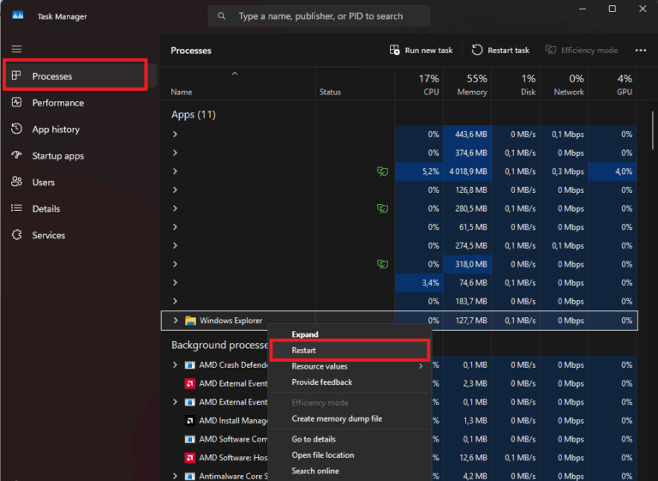Click the Services puzzle icon

coord(16,234)
